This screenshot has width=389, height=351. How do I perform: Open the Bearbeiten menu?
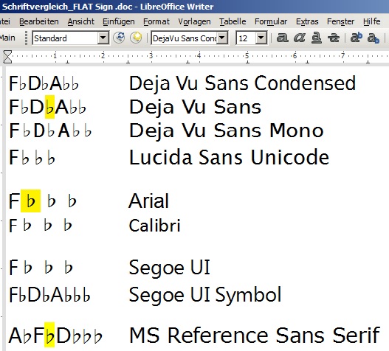pyautogui.click(x=39, y=21)
